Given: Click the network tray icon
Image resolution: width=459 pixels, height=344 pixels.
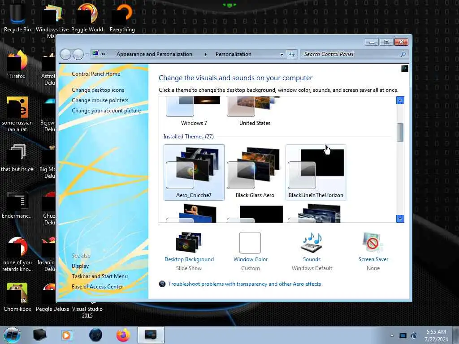Looking at the screenshot, I should point(403,335).
